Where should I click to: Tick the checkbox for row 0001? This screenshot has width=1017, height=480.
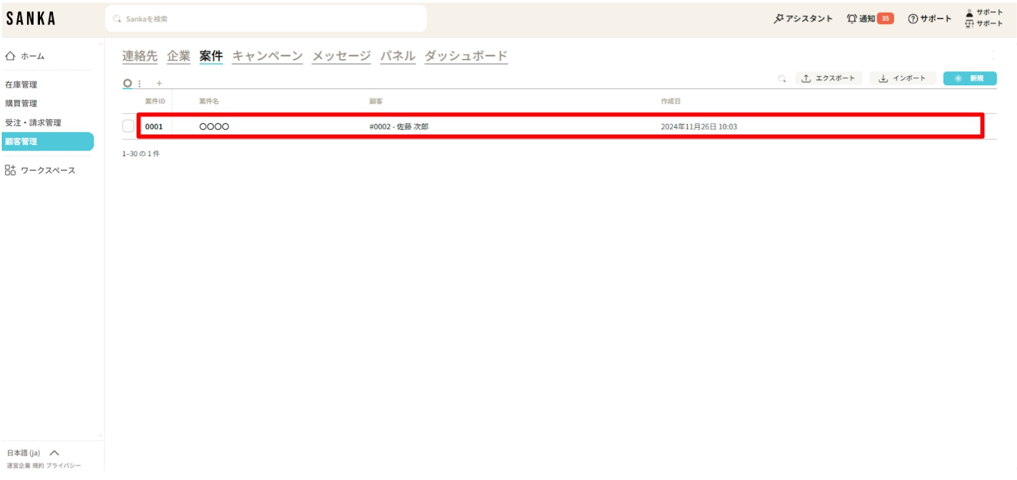tap(128, 126)
